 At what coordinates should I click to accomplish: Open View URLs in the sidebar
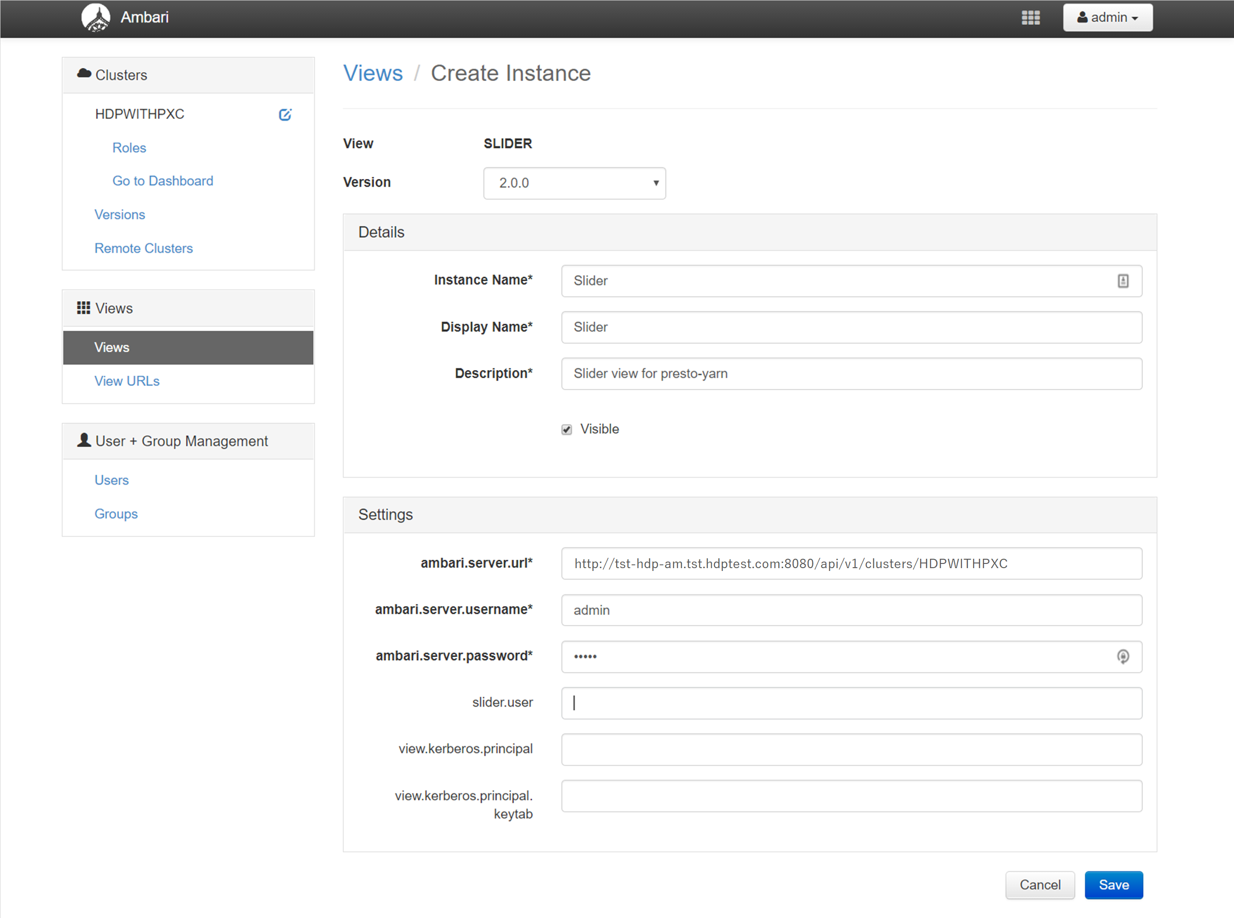[127, 381]
